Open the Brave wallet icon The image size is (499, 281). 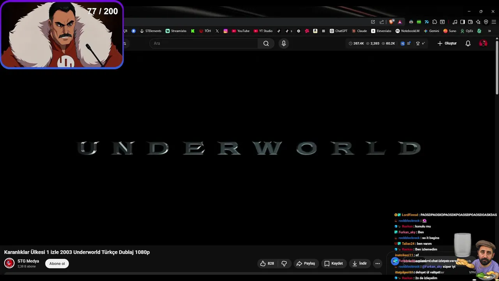point(470,22)
